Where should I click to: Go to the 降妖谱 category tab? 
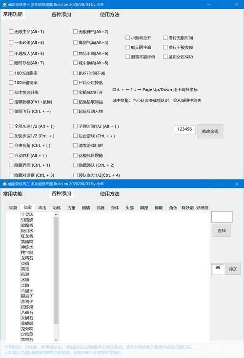pos(187,208)
